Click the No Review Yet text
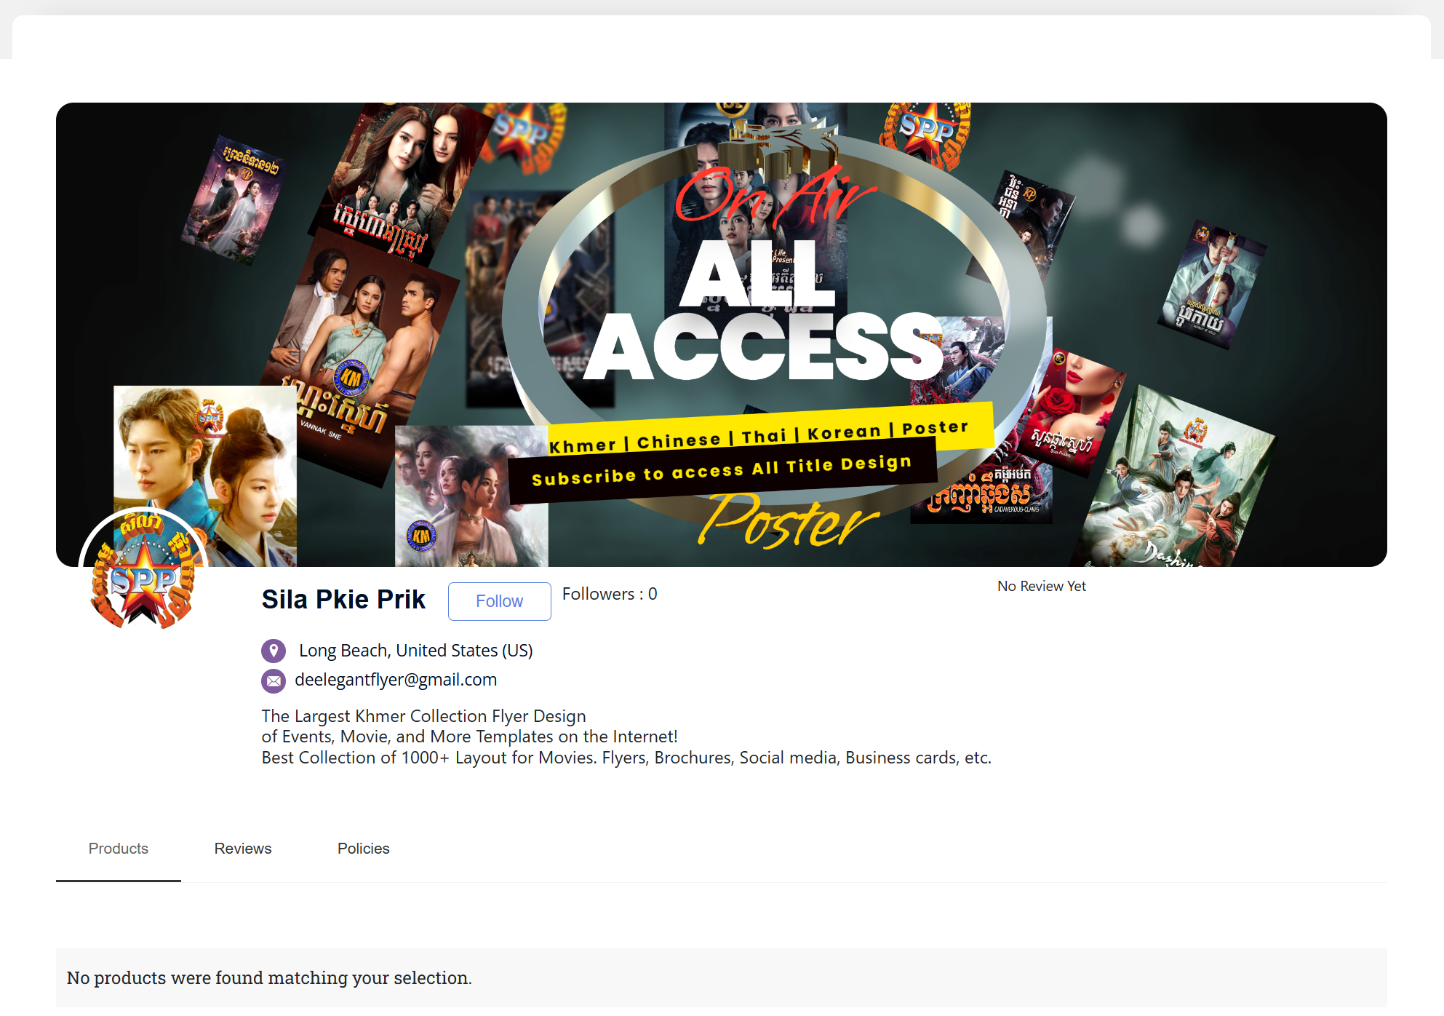Image resolution: width=1444 pixels, height=1016 pixels. 1041,587
